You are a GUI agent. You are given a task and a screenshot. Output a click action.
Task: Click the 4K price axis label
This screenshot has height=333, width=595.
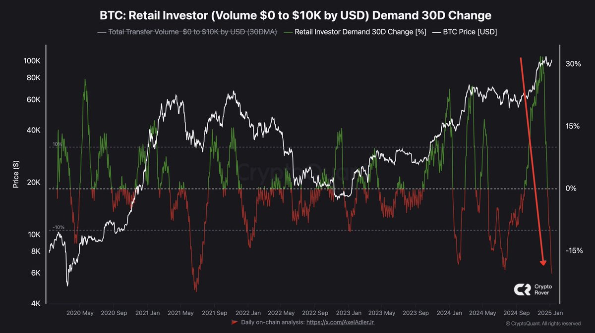35,304
